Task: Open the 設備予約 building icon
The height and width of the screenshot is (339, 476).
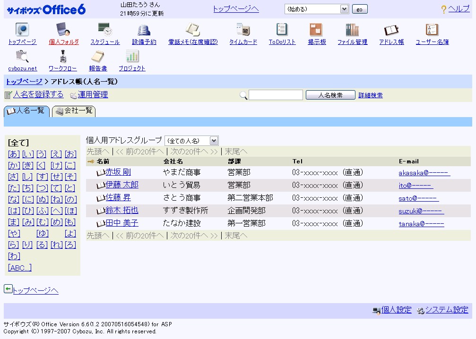Action: pos(144,30)
